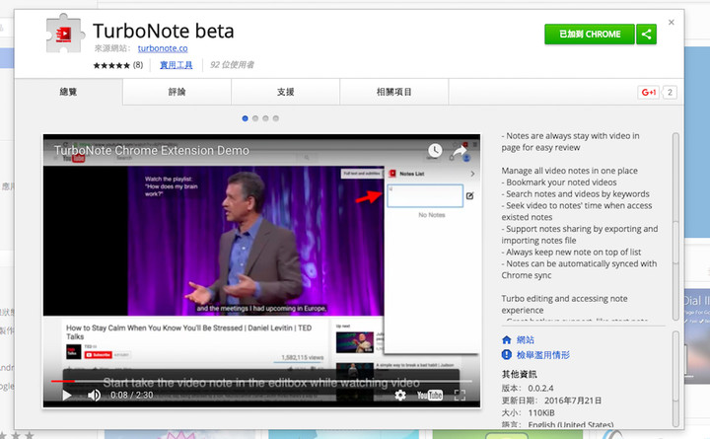The height and width of the screenshot is (439, 710).
Task: Switch to the 評論 tab
Action: [x=177, y=92]
